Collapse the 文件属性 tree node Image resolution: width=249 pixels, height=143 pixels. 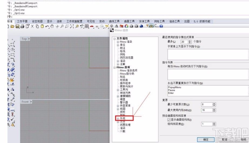(115, 38)
